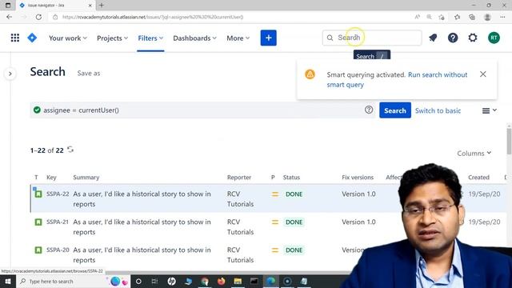Screen dimensions: 512x288
Task: Expand the left sidebar with the chevron
Action: (10, 74)
